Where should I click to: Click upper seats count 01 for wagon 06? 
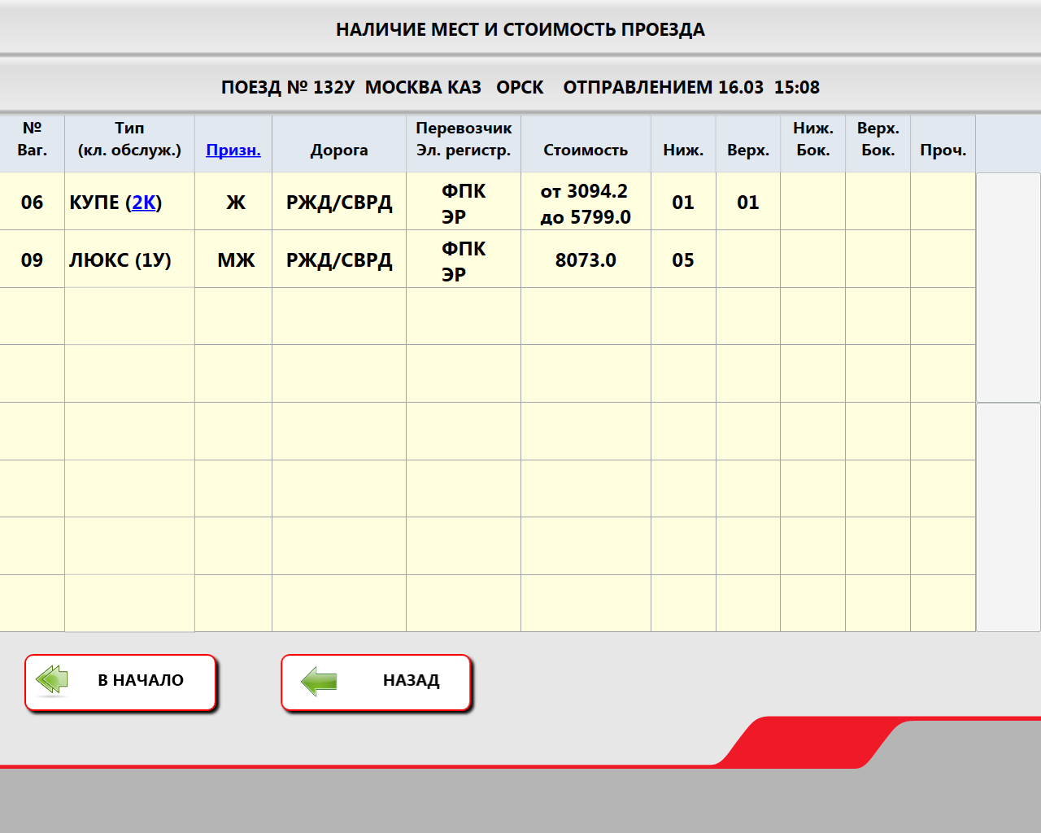coord(748,203)
